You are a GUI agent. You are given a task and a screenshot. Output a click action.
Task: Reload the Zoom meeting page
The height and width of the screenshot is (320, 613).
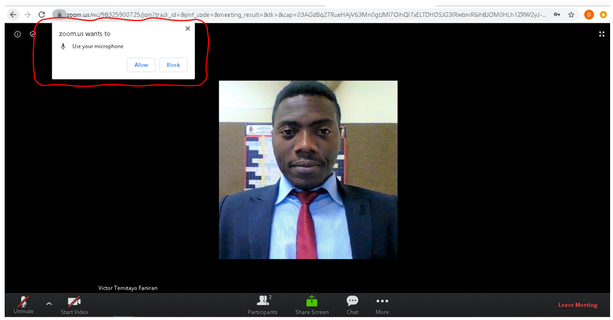point(42,15)
